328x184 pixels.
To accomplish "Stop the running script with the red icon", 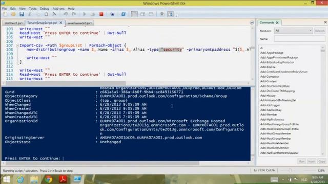I will pyautogui.click(x=101, y=14).
